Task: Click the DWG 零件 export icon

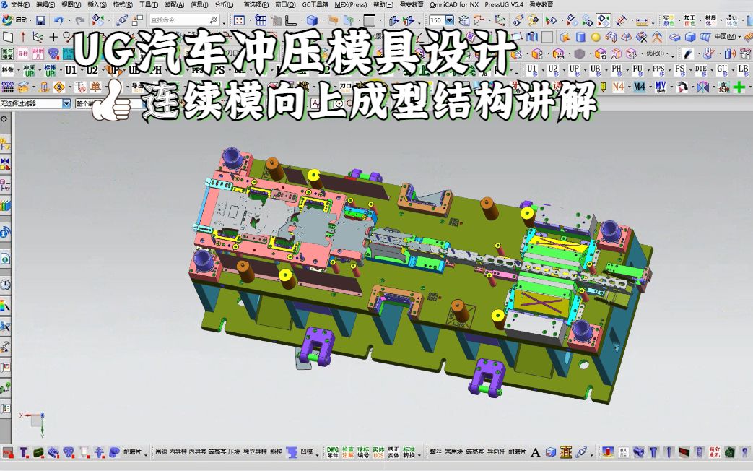Action: point(333,452)
